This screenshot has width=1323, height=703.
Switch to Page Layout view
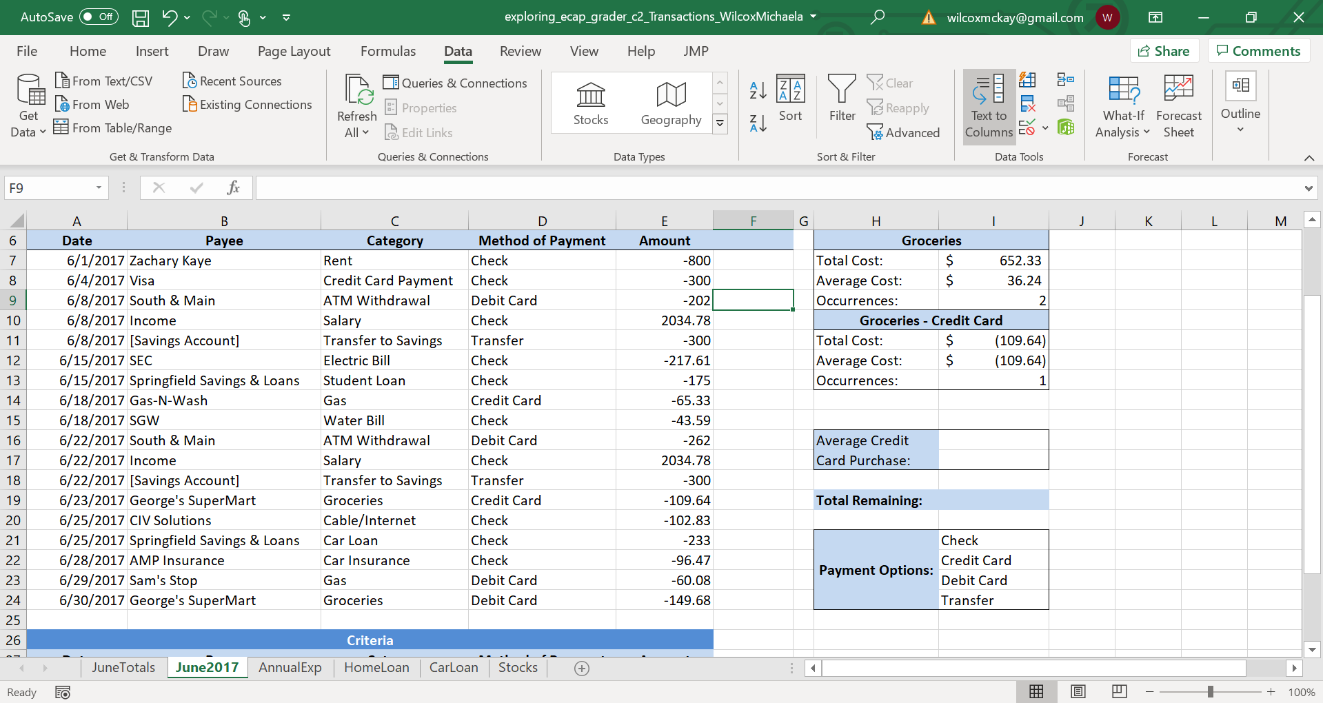(x=1078, y=691)
